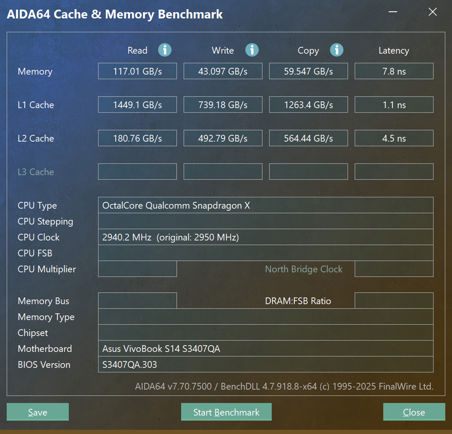Click the Write column header
The width and height of the screenshot is (452, 434).
tap(223, 51)
